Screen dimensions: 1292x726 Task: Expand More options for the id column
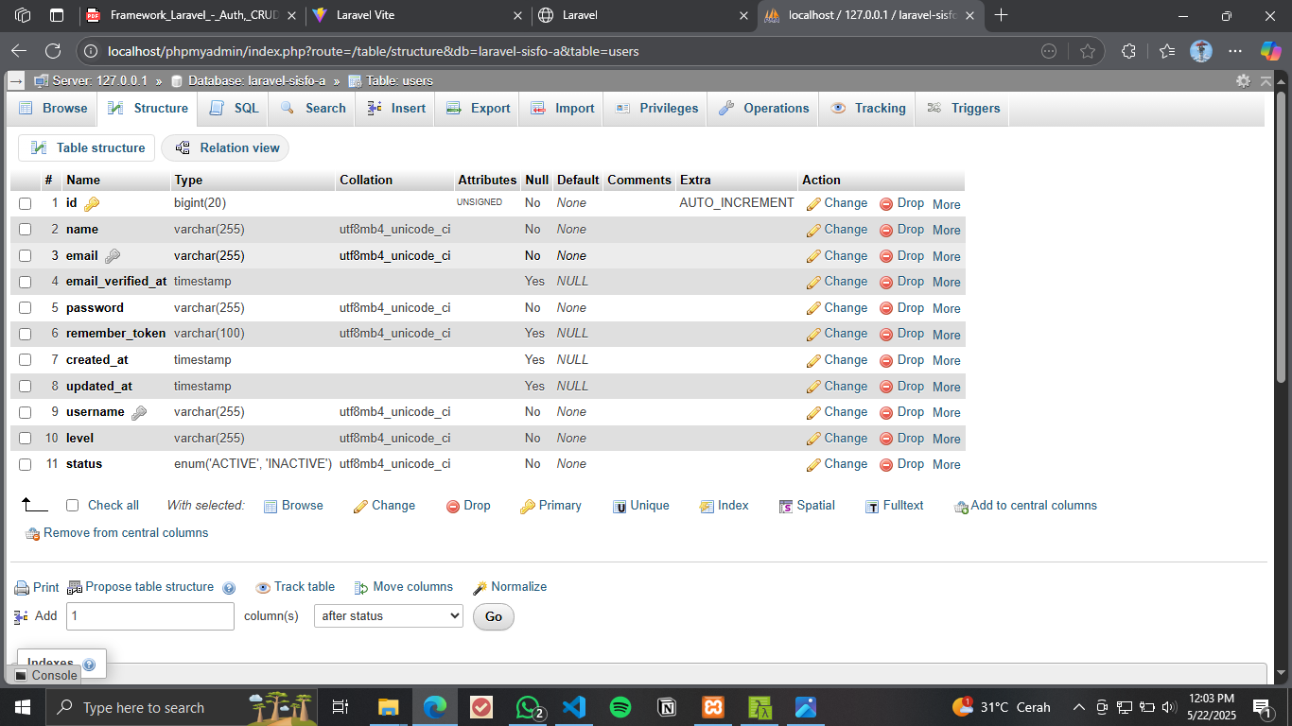[946, 204]
